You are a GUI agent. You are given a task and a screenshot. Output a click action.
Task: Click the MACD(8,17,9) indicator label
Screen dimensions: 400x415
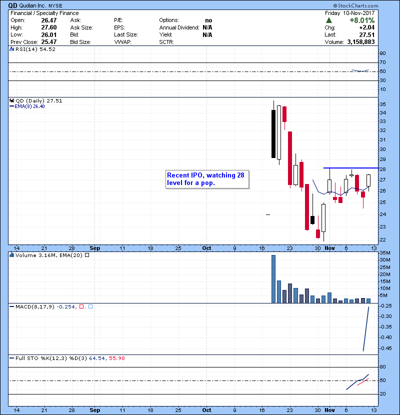click(x=34, y=306)
